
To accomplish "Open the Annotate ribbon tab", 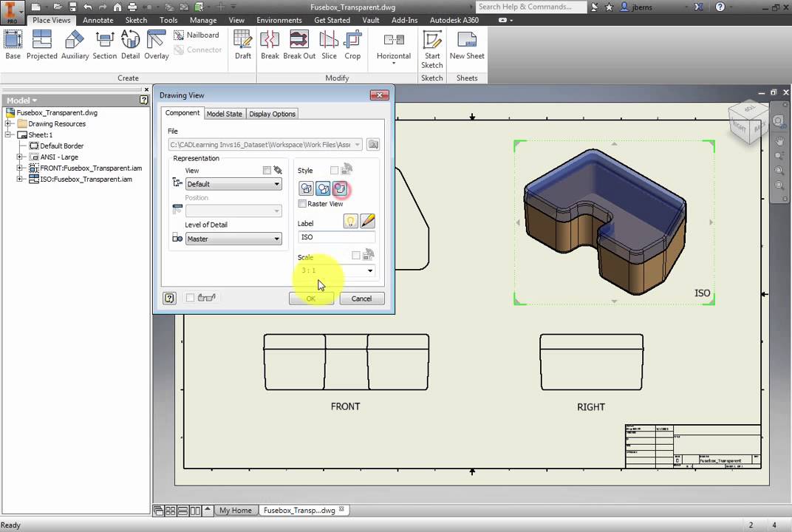I will [98, 20].
